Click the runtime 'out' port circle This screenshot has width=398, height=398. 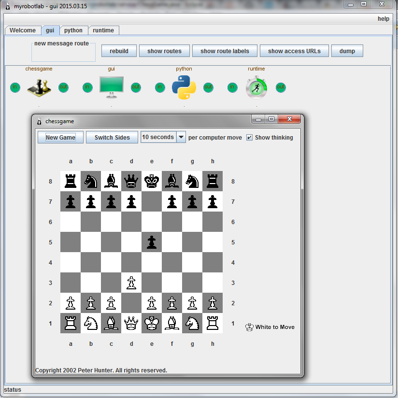tap(281, 87)
